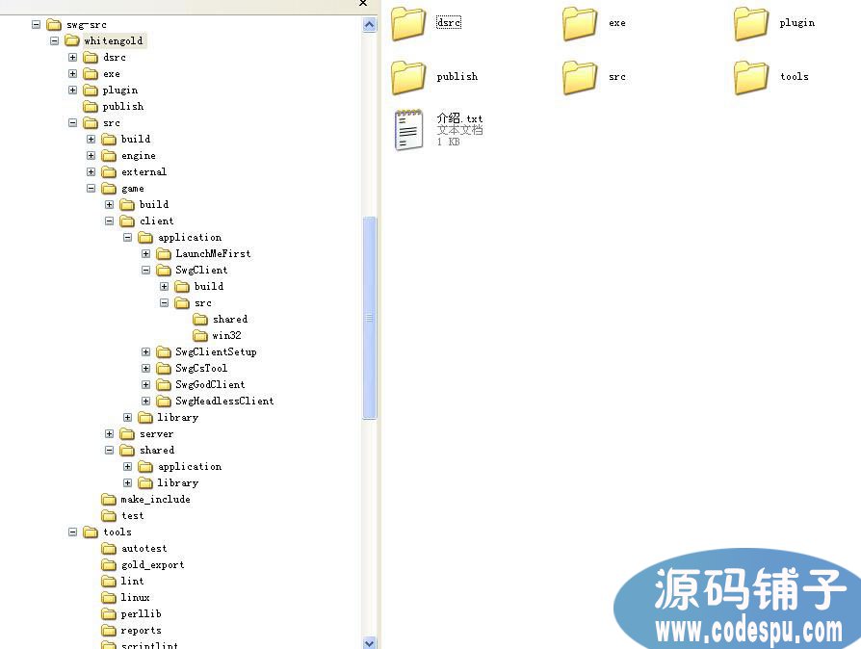Click the gold_export folder icon
The height and width of the screenshot is (649, 861).
coord(109,565)
